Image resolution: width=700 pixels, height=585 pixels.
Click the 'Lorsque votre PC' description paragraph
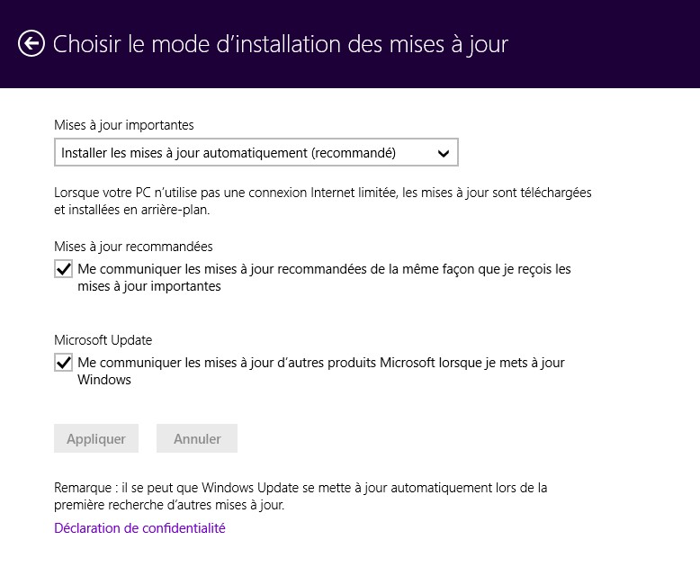(x=322, y=201)
